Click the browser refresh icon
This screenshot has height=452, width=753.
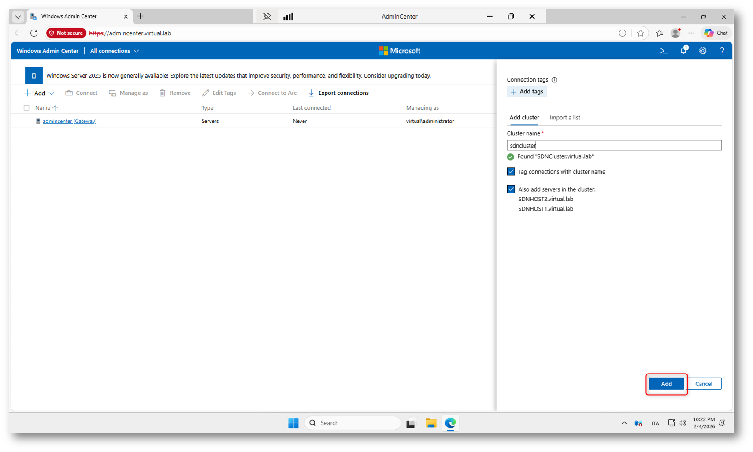[34, 33]
